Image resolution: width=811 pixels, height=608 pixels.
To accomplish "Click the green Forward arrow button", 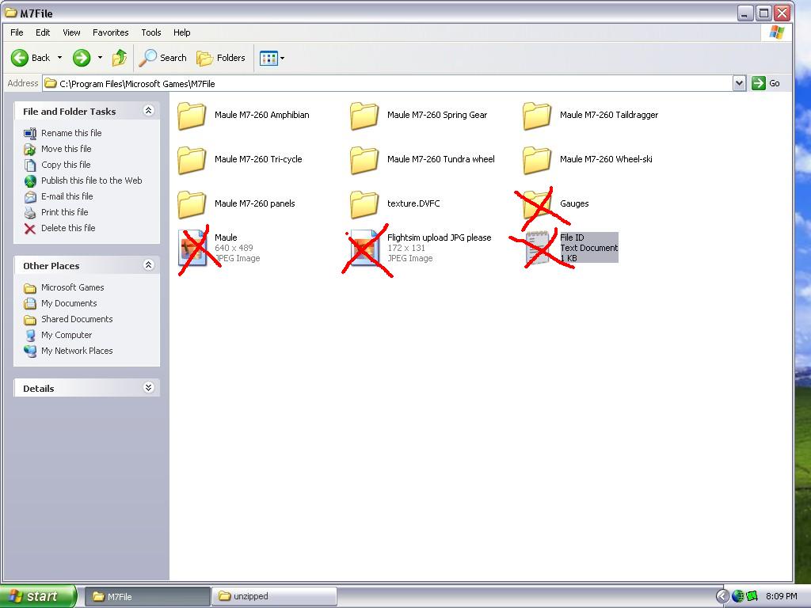I will [82, 57].
